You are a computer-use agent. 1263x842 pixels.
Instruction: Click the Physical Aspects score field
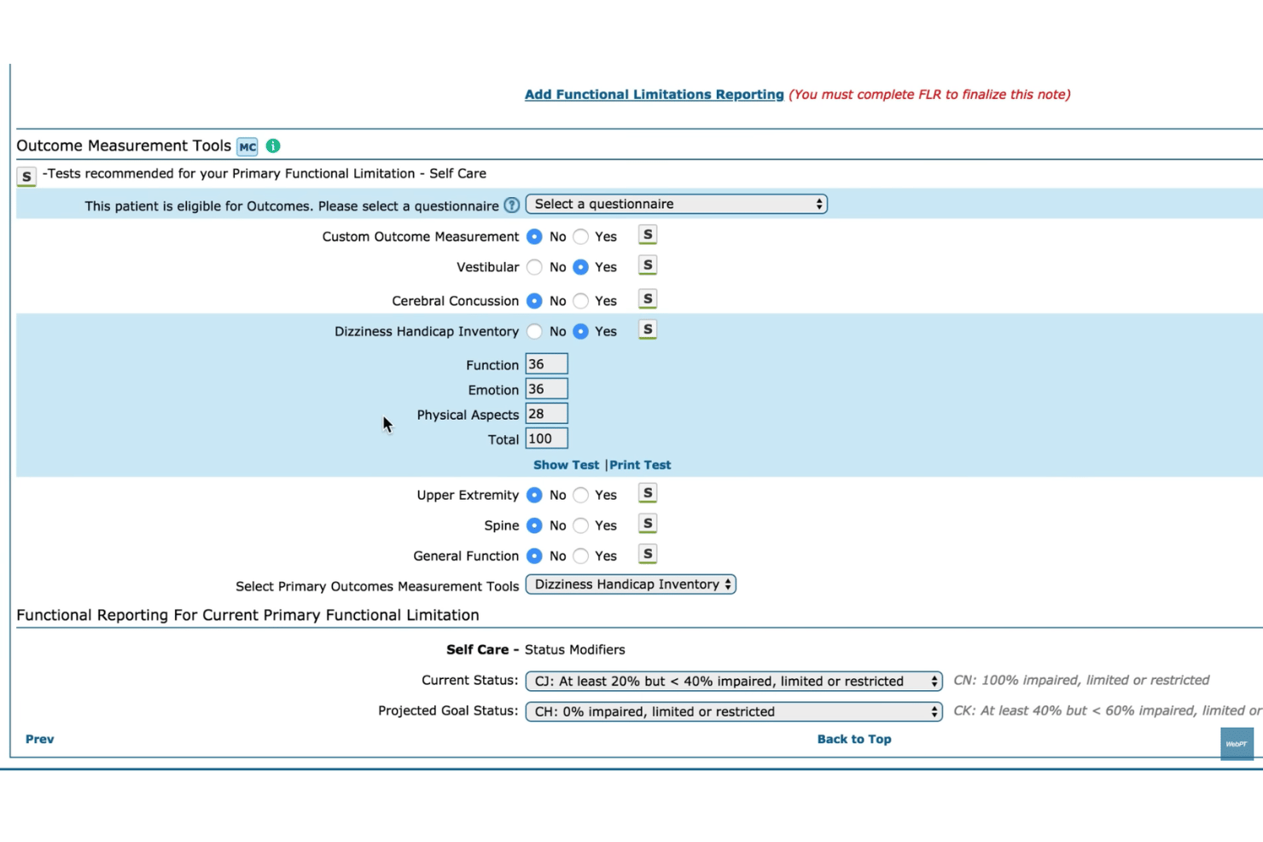pos(546,414)
